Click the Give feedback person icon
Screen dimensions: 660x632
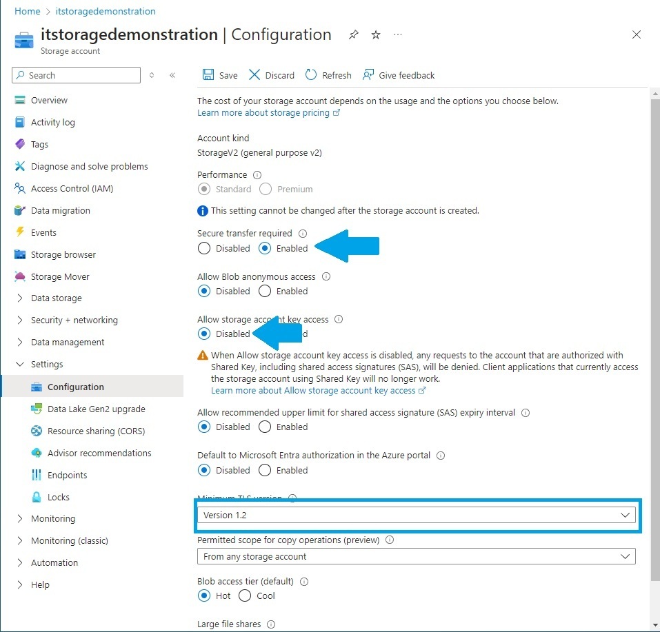click(x=368, y=75)
